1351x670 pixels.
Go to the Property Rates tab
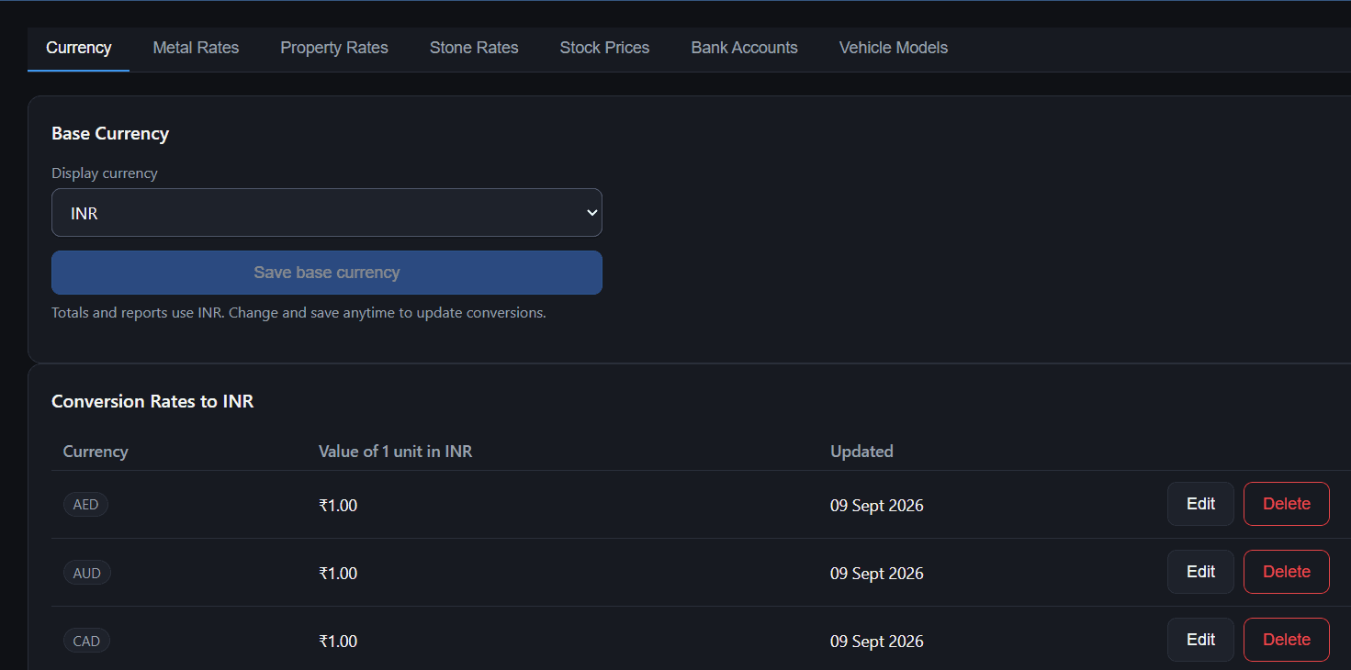334,48
